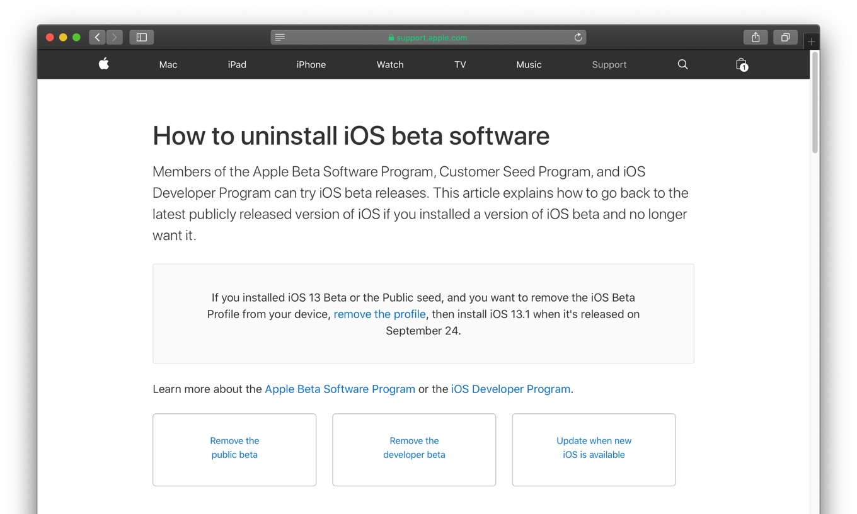Toggle the Safari sidebar button
Screen dimensions: 857x514
pos(142,37)
